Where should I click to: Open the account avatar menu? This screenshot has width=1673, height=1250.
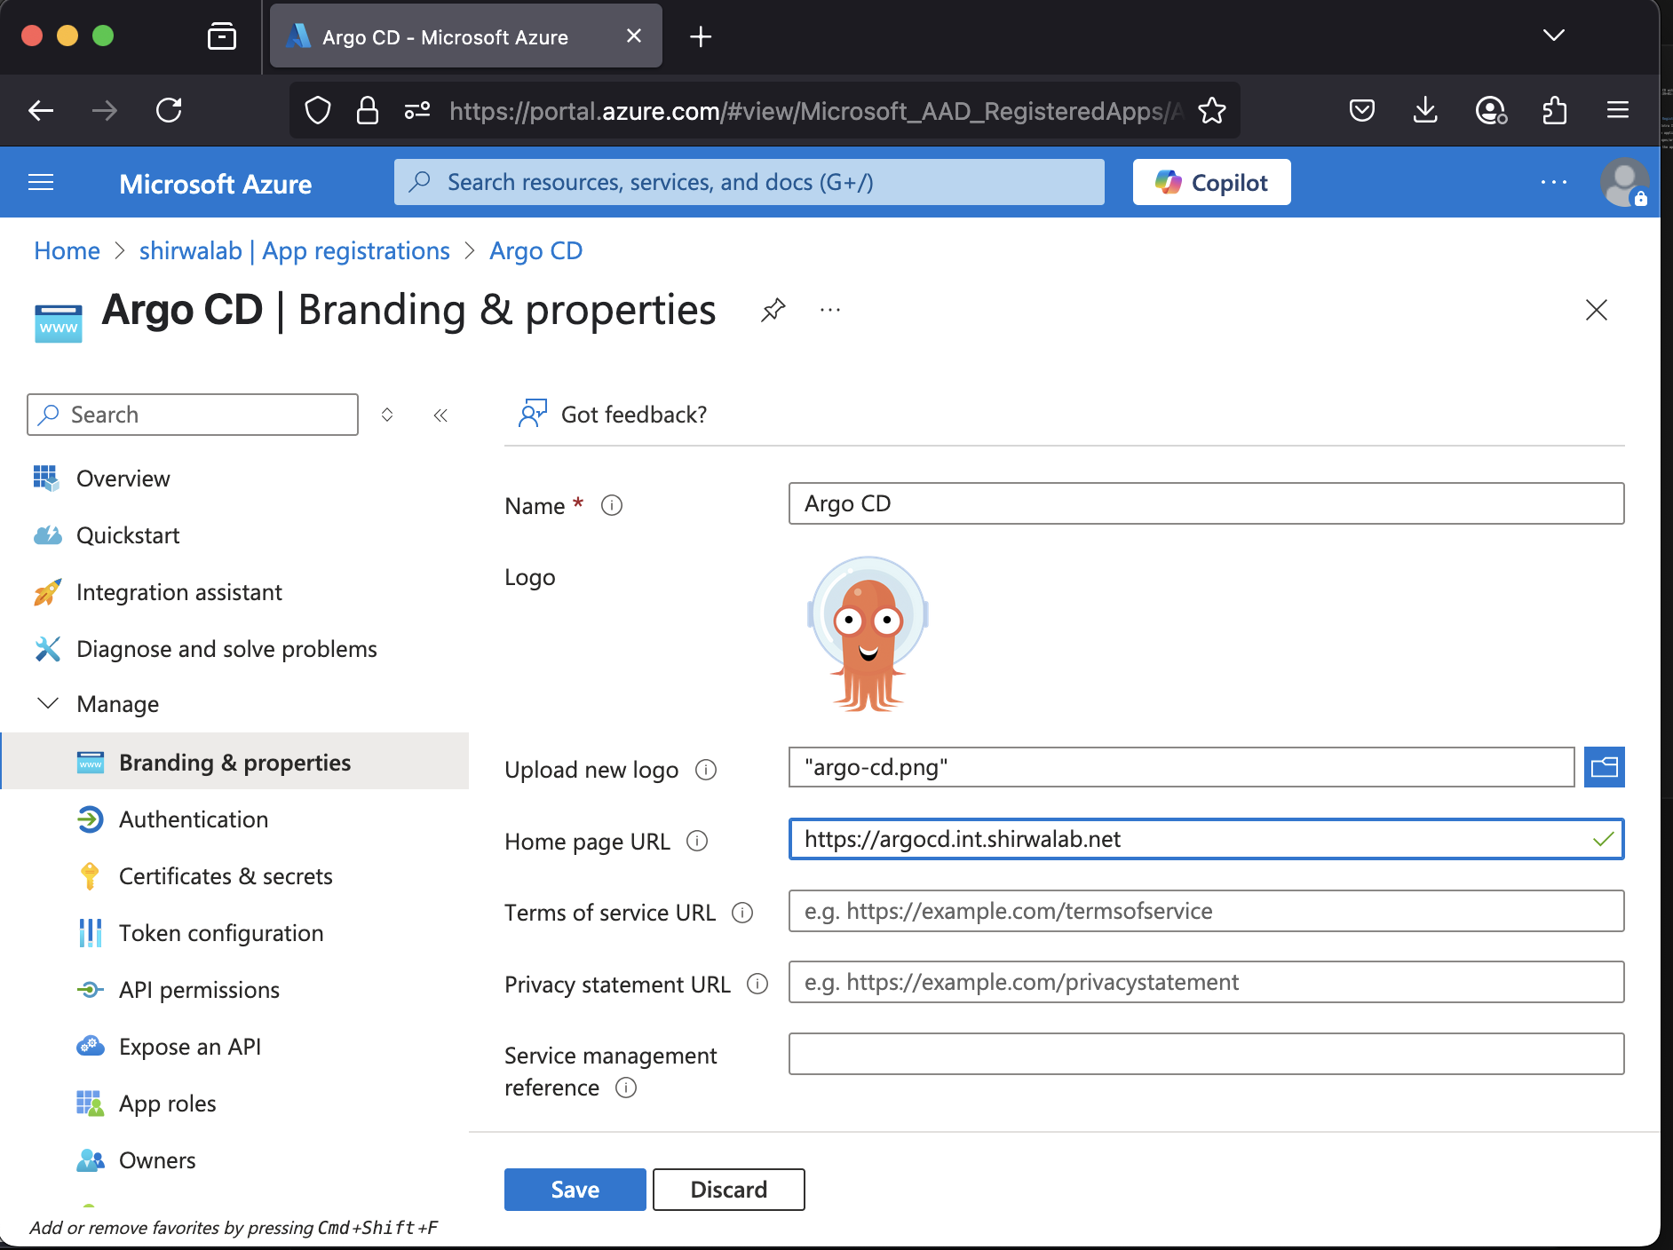point(1624,183)
